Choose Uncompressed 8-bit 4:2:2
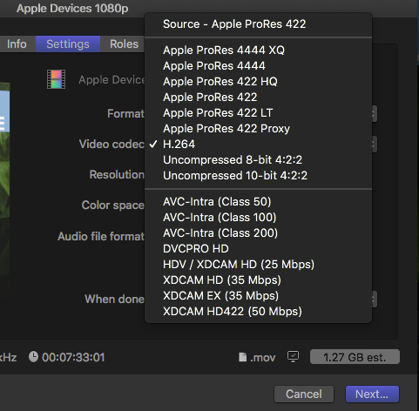The height and width of the screenshot is (411, 419). [258, 160]
